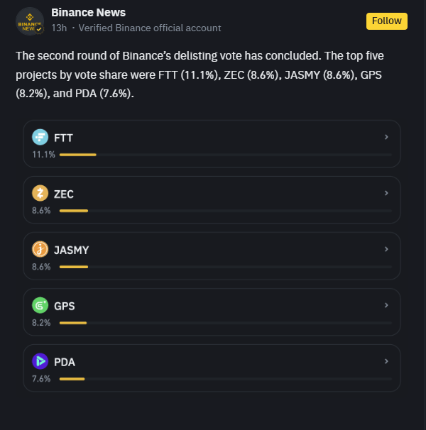Click the 13h post timestamp
Image resolution: width=426 pixels, height=430 pixels.
point(59,28)
